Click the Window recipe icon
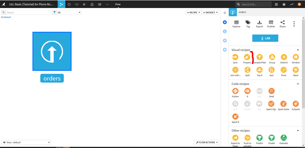 [295, 57]
